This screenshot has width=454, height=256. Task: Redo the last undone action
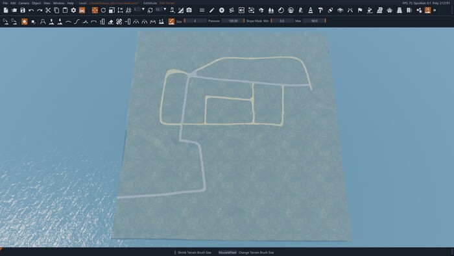point(40,10)
